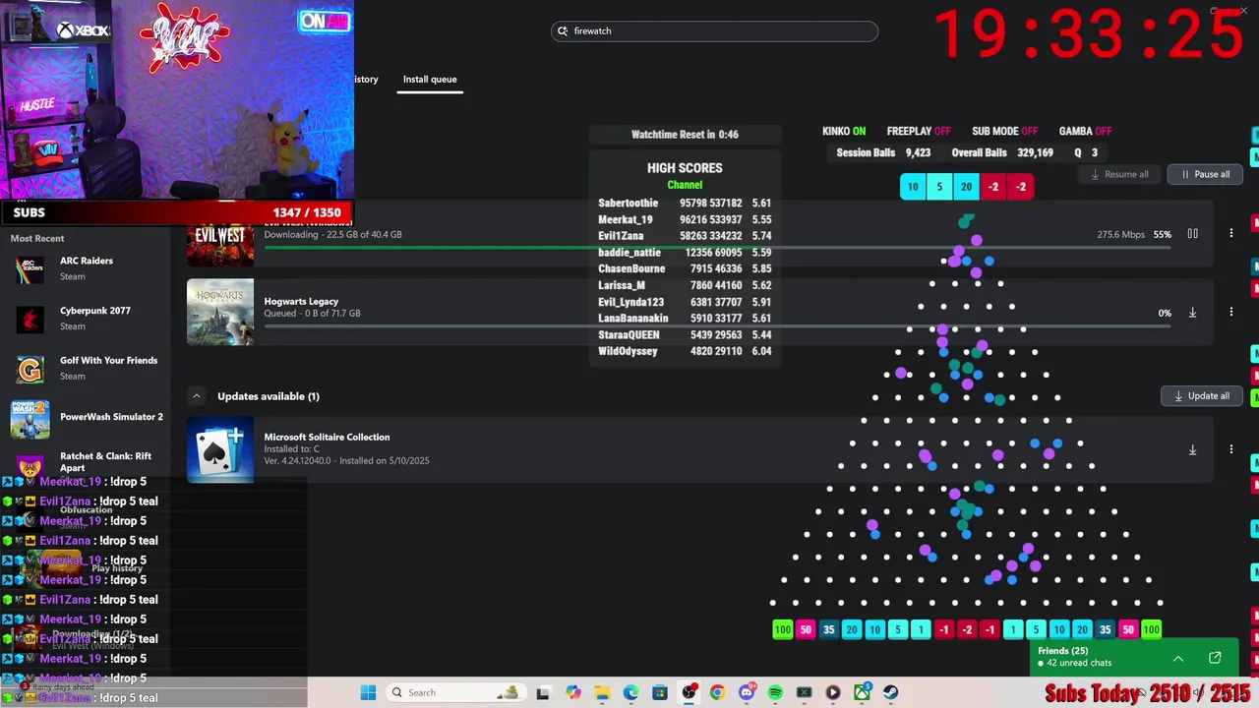
Task: Click the Evil West download progress bar
Action: click(x=717, y=247)
